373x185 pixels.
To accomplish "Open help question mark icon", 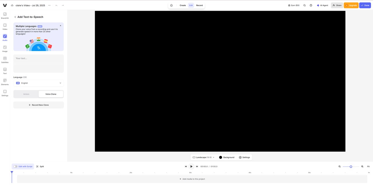I will coord(311,5).
